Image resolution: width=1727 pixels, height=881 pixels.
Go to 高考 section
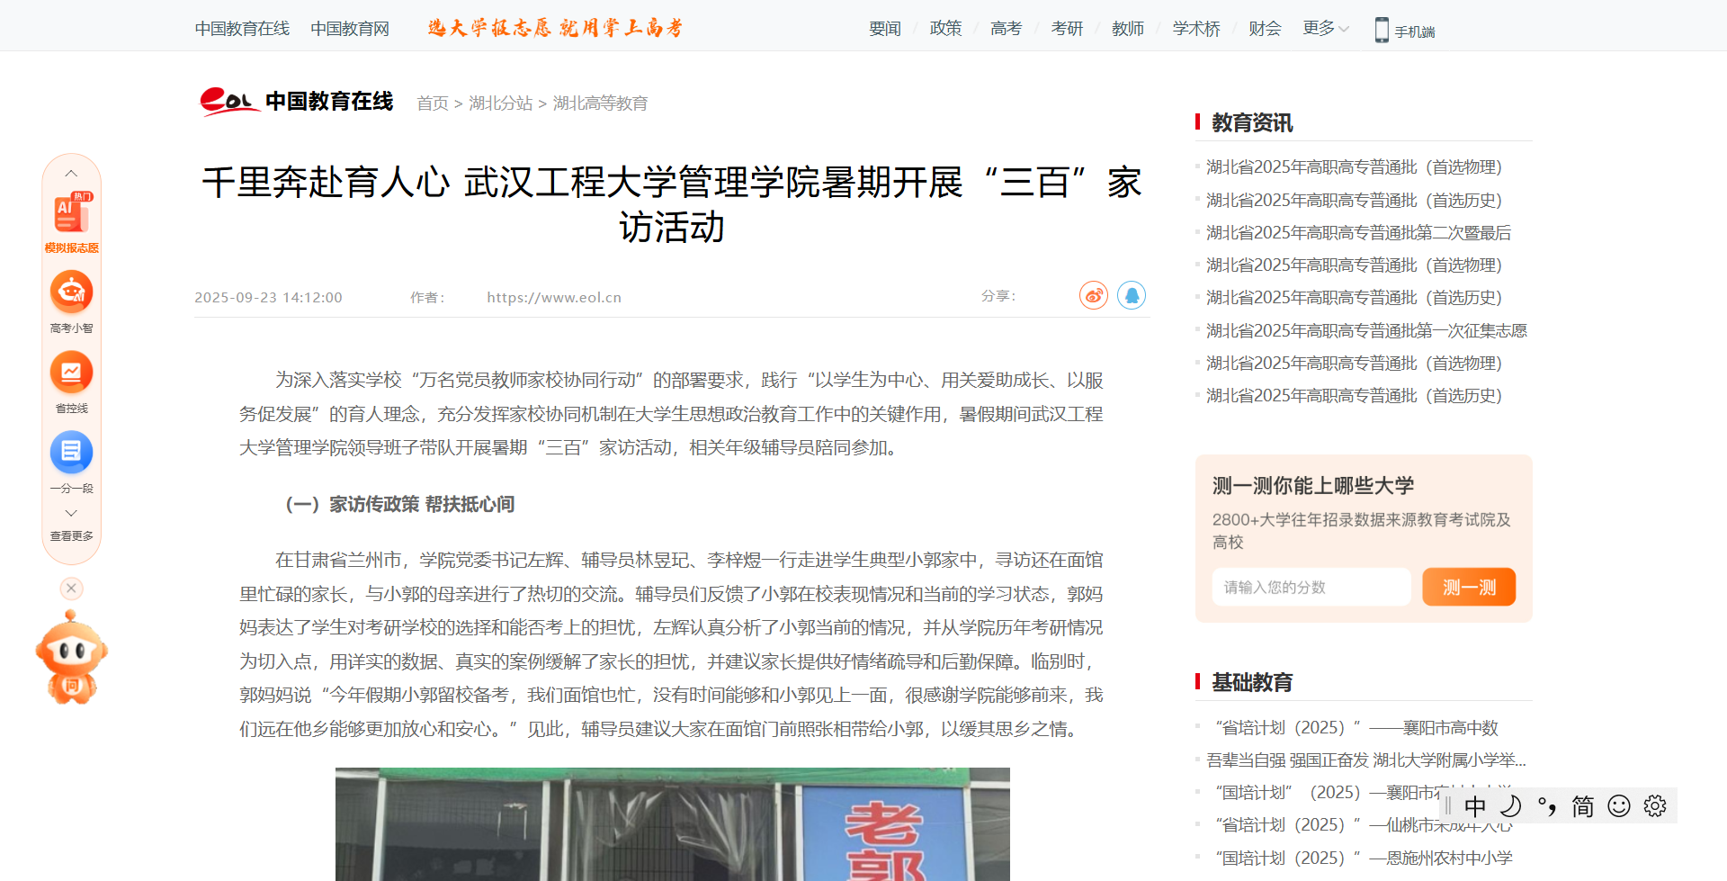point(1006,29)
